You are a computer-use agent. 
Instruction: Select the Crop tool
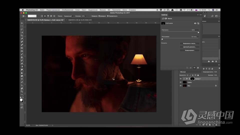(x=22, y=35)
